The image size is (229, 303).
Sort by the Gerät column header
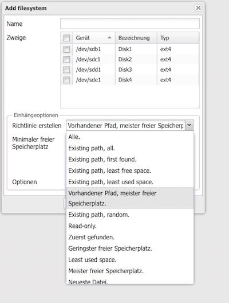94,38
